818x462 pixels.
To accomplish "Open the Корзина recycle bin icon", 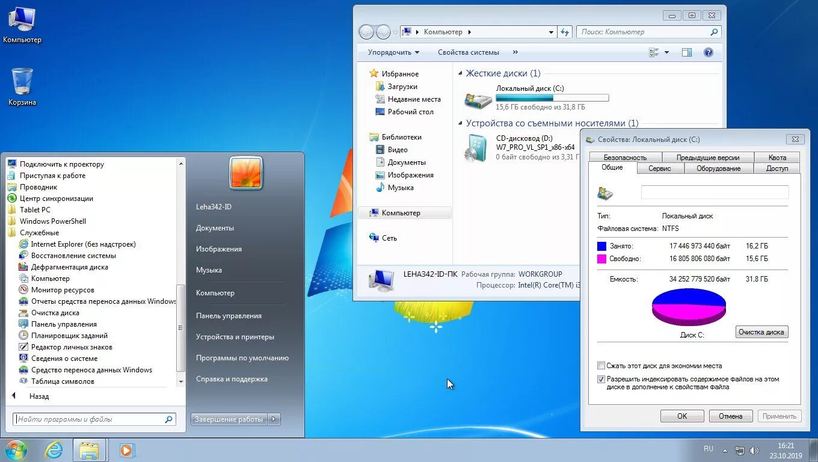I will click(x=22, y=87).
